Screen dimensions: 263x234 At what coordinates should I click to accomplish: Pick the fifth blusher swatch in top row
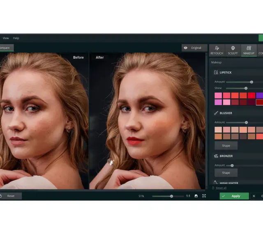click(251, 130)
